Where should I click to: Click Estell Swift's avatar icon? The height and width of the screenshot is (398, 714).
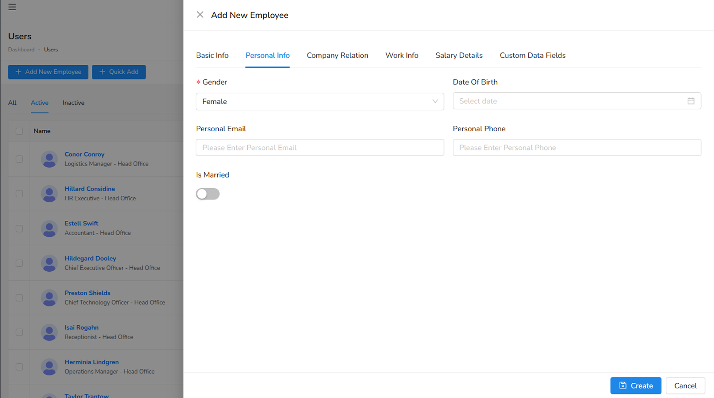(49, 228)
